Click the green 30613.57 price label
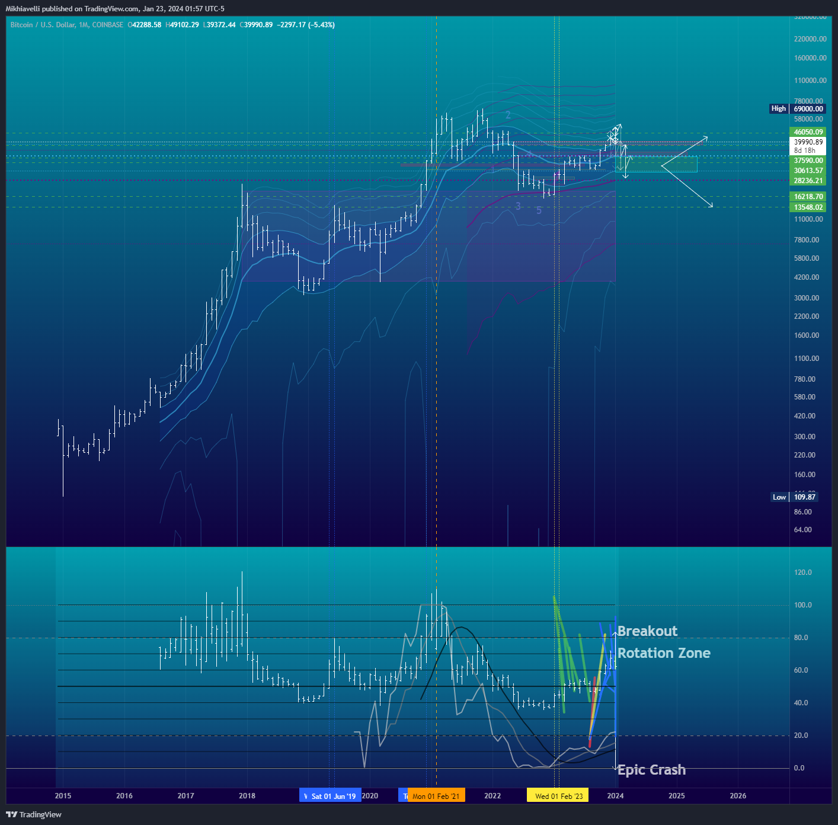838x825 pixels. (808, 171)
